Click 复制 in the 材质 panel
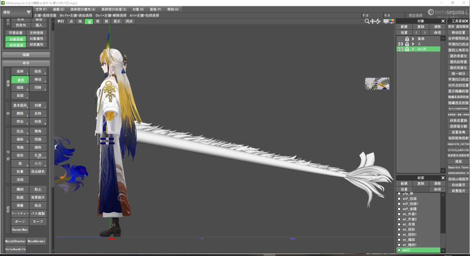470x256 pixels. point(421,184)
